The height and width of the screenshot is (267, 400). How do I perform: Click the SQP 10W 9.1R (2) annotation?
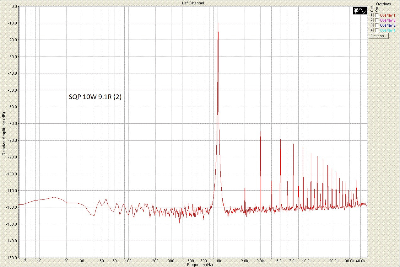tap(95, 97)
